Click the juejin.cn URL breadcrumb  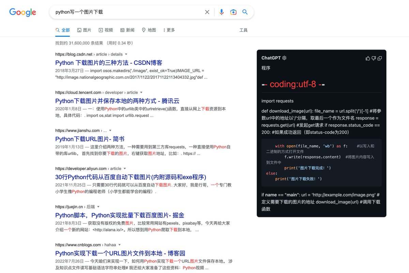75,207
